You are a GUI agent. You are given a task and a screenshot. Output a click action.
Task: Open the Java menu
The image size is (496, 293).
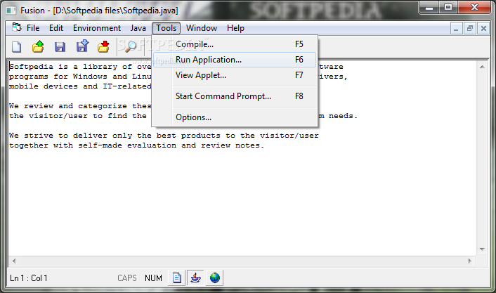click(138, 28)
